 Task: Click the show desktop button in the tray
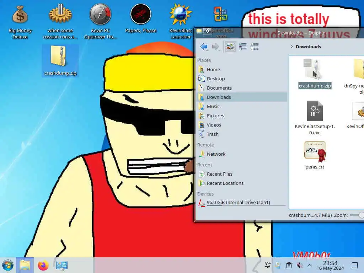click(355, 265)
